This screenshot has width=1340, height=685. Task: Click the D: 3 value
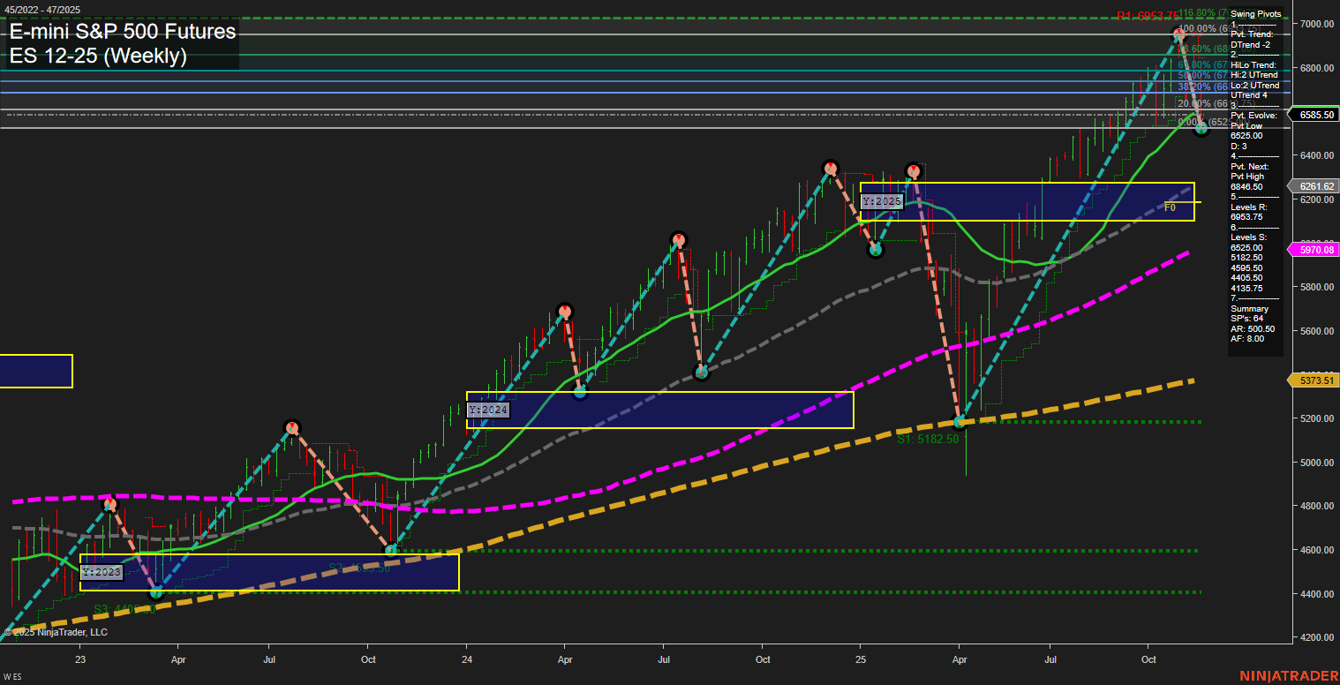coord(1238,146)
